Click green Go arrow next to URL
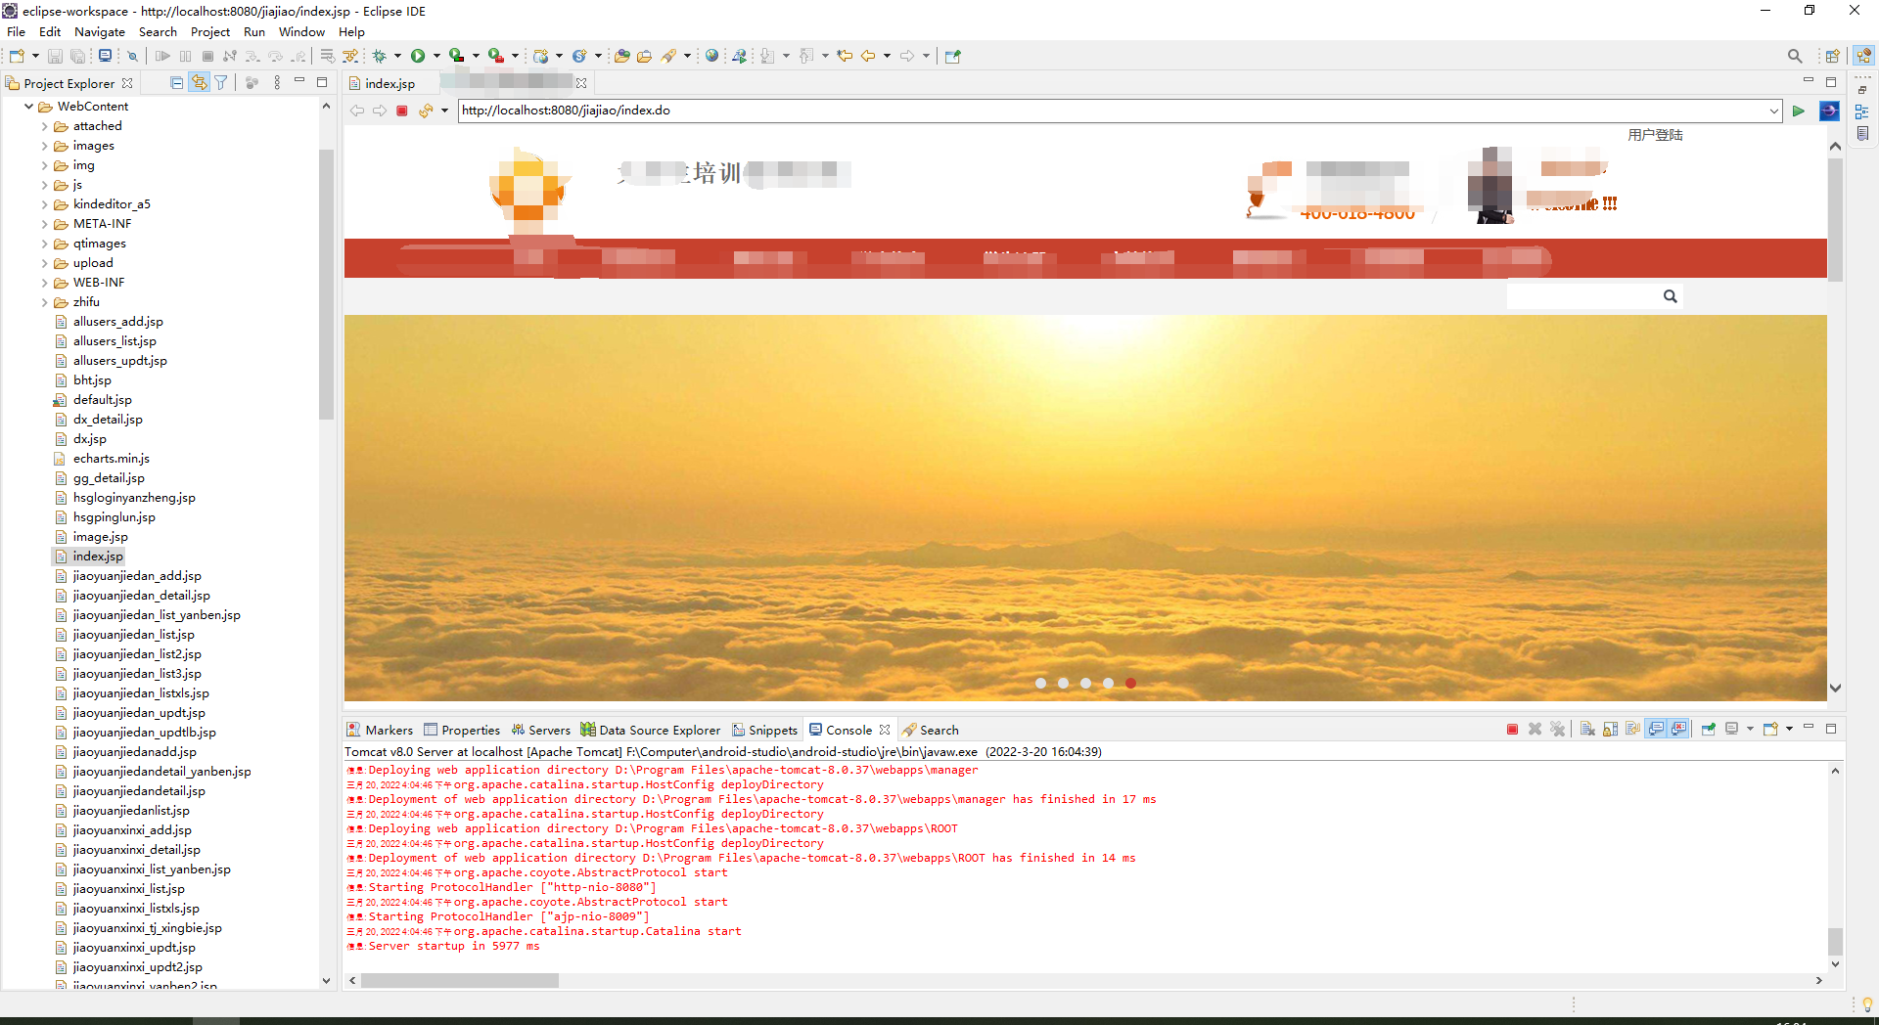 (x=1799, y=111)
